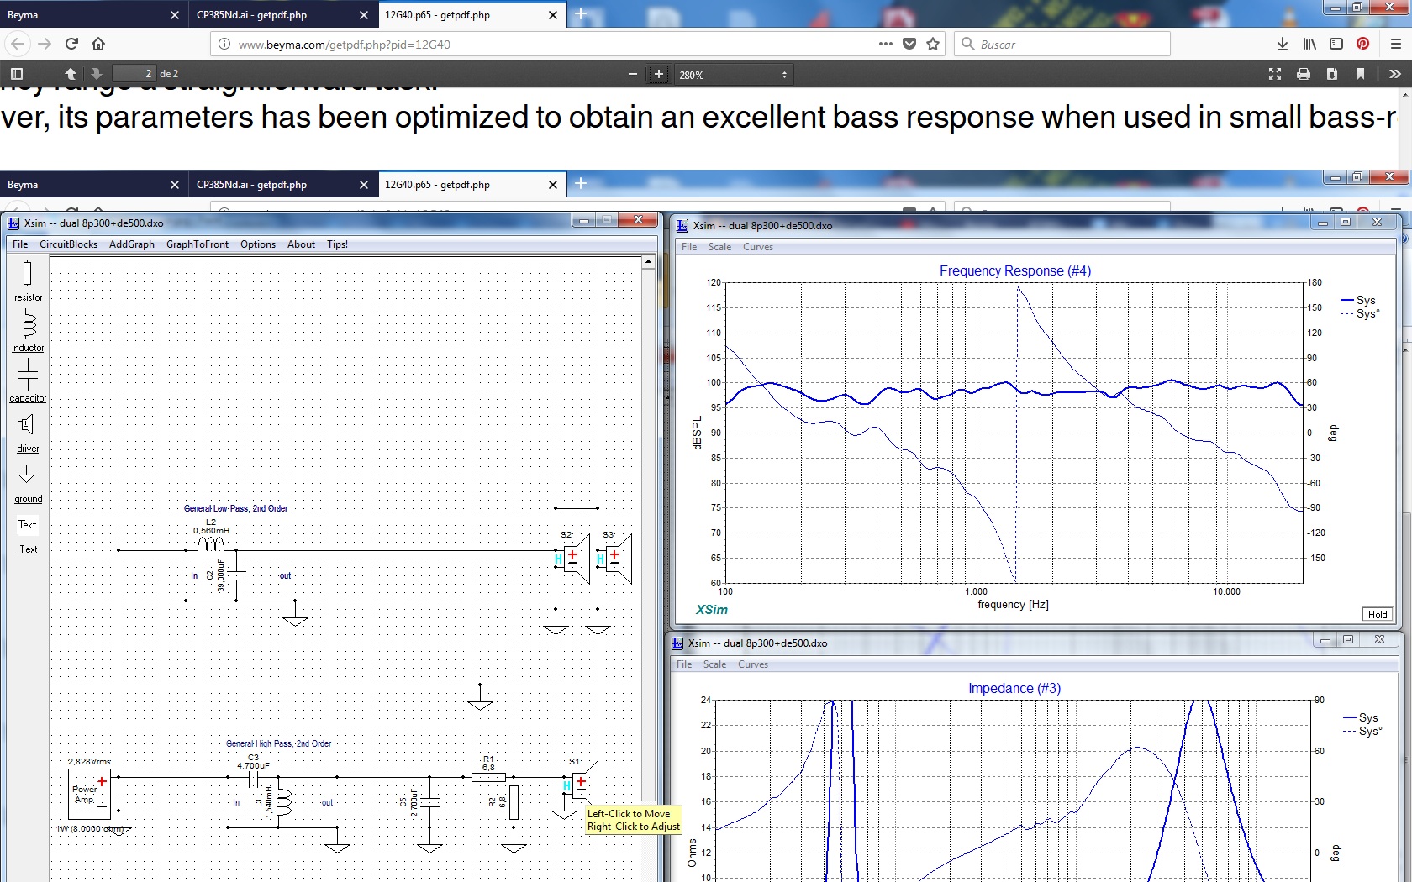Click the Buscar search field

1062,44
